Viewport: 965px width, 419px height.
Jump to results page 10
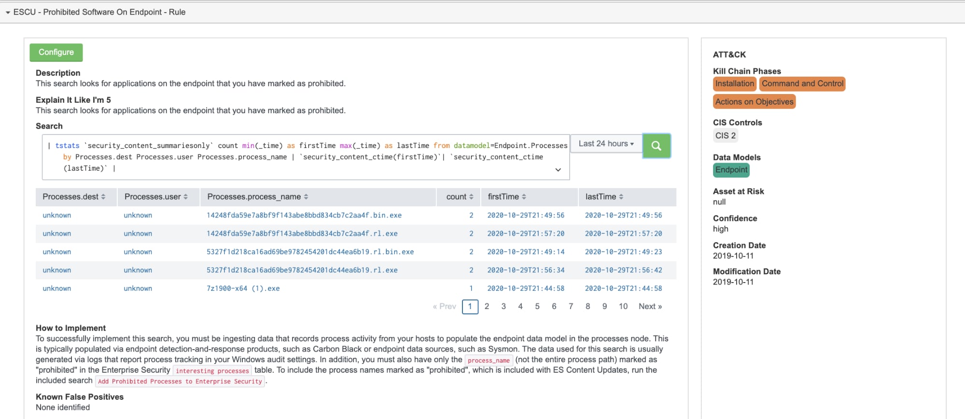point(623,307)
